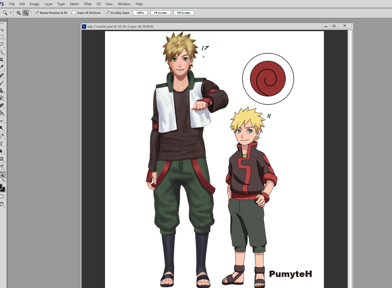Select the Horizontal Type tool
The width and height of the screenshot is (392, 288).
2,144
